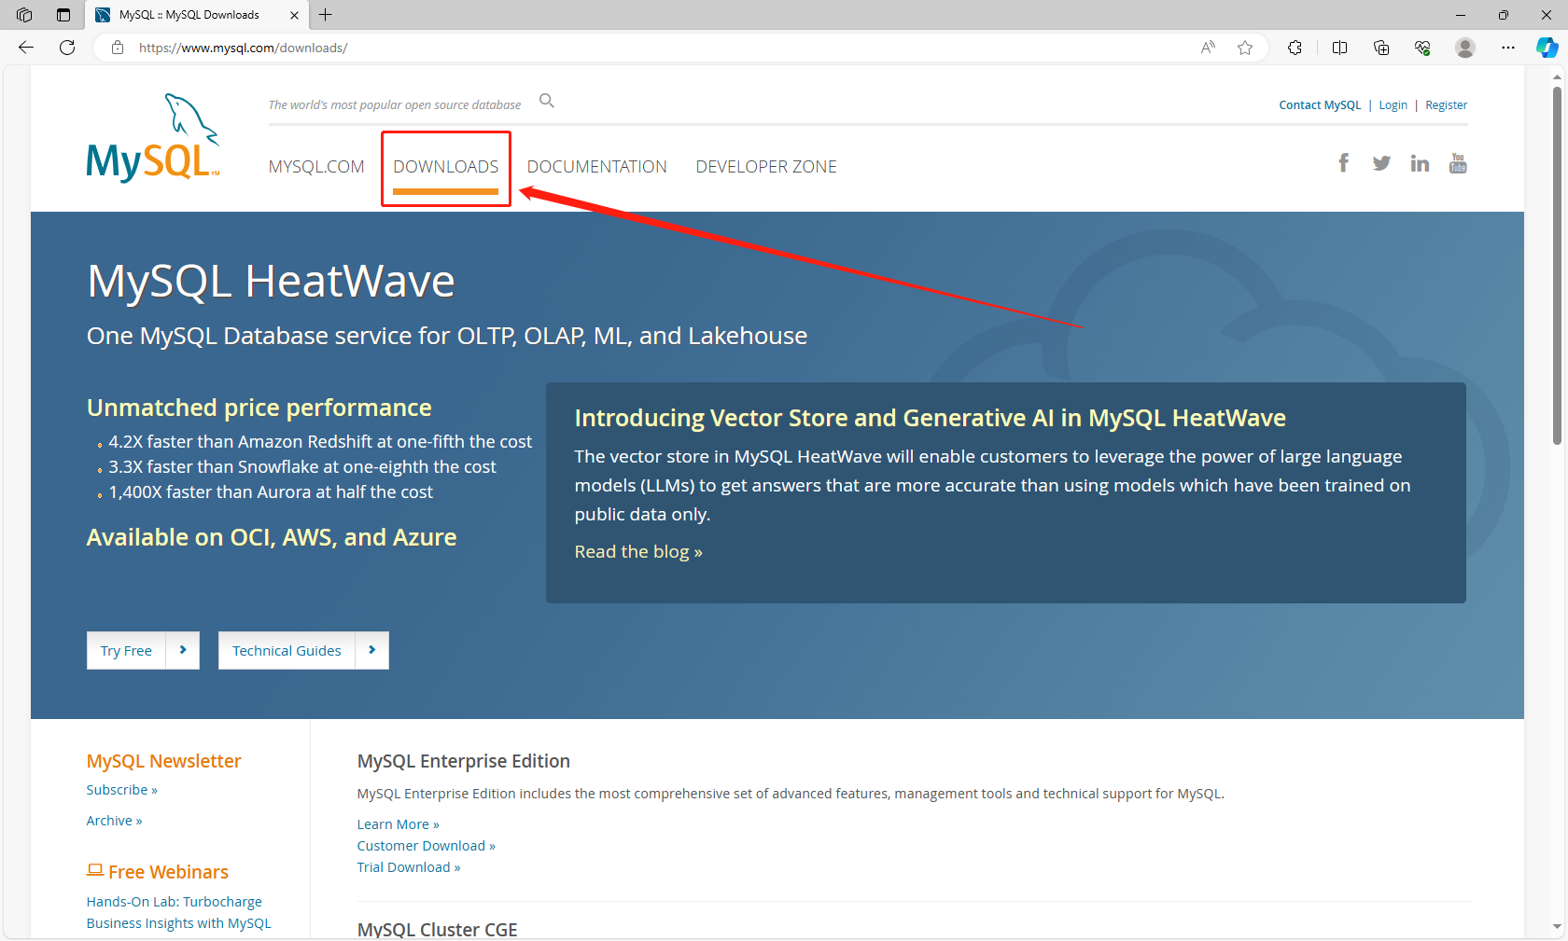Click newsletter Subscribe link
Image resolution: width=1568 pixels, height=941 pixels.
(x=122, y=790)
